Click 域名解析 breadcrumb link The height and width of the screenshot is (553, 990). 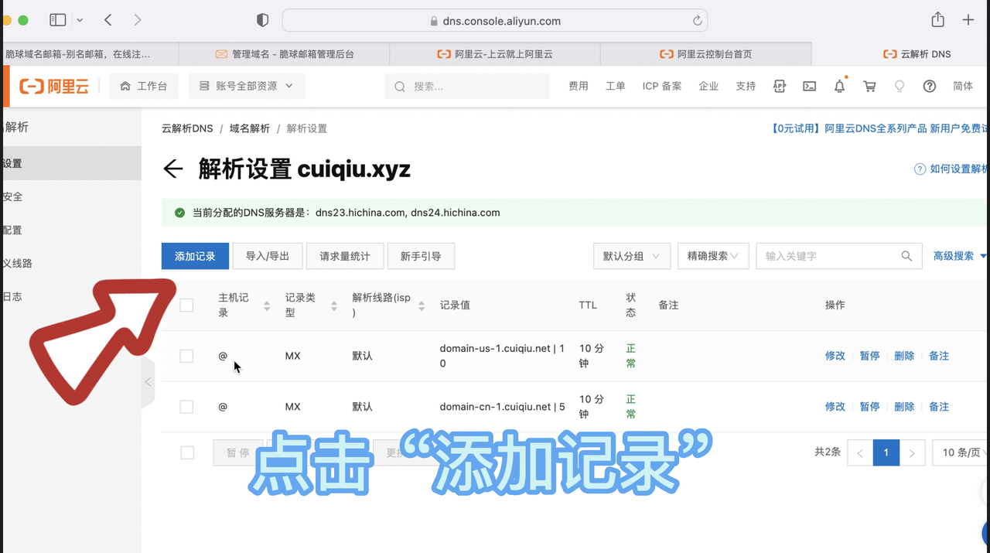pyautogui.click(x=250, y=128)
